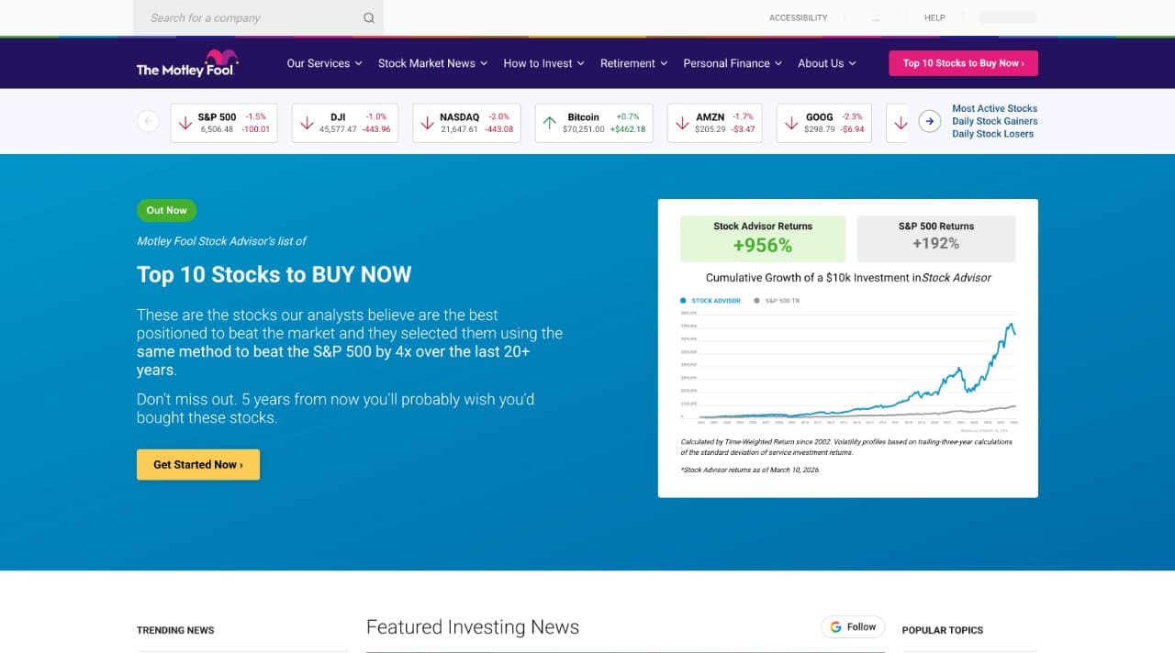The image size is (1175, 653).
Task: Click the AMZN $205.29 price
Action: pyautogui.click(x=711, y=129)
